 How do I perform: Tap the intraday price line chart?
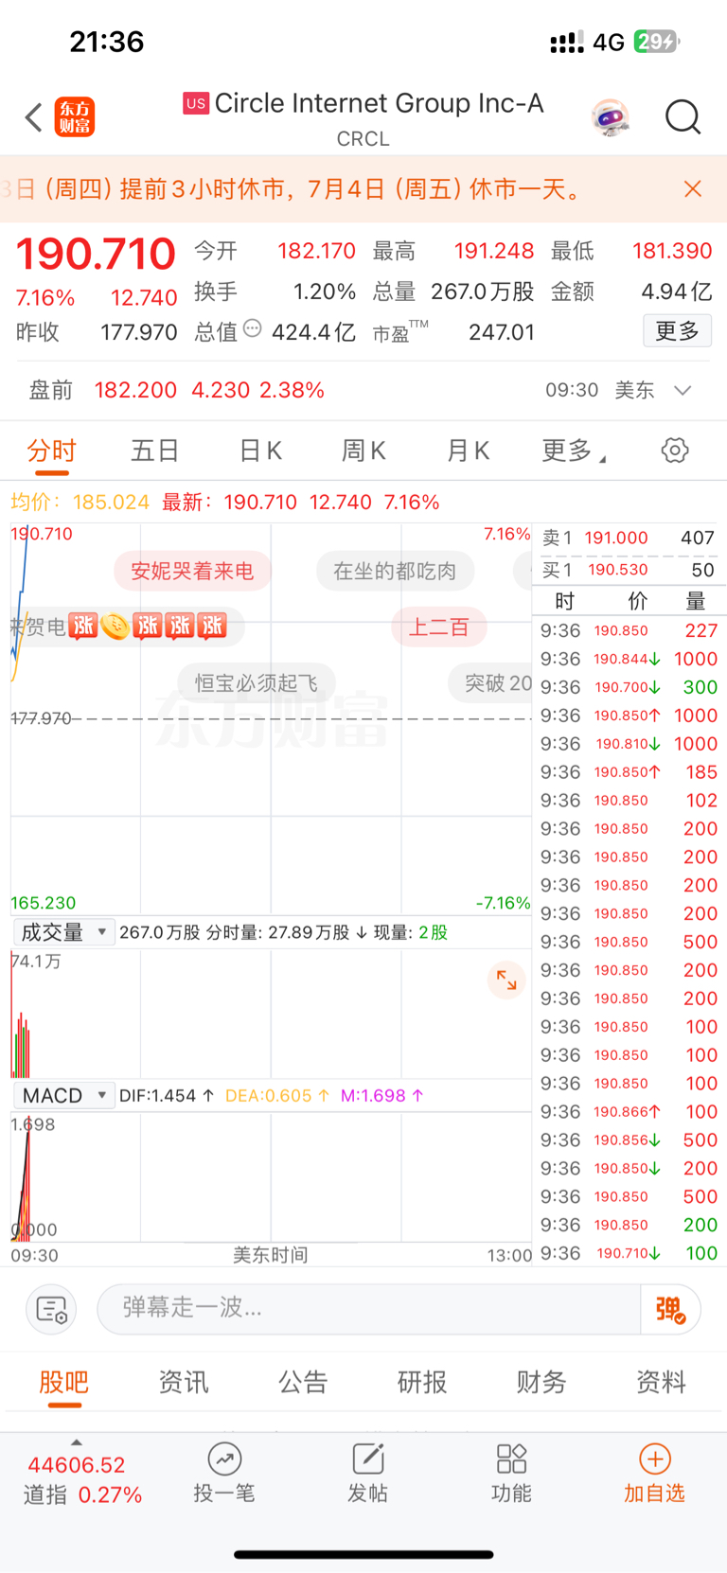pos(271,719)
